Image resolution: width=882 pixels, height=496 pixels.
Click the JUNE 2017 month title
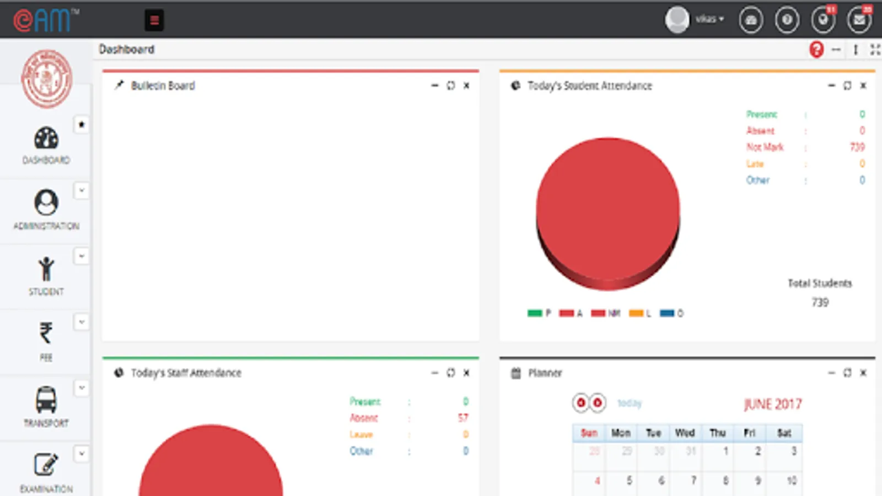[x=773, y=404]
